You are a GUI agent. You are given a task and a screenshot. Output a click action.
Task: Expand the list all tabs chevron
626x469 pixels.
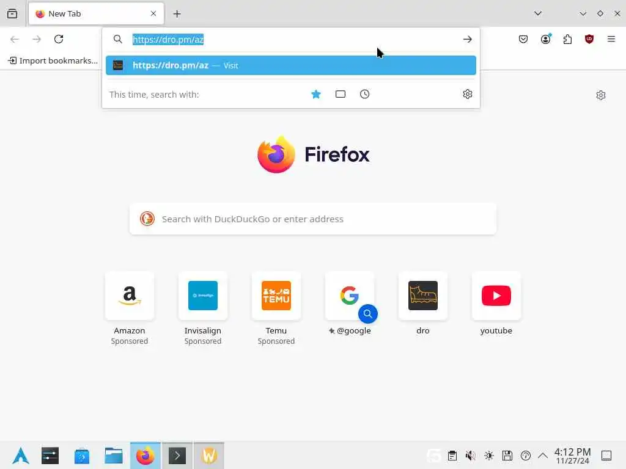538,13
